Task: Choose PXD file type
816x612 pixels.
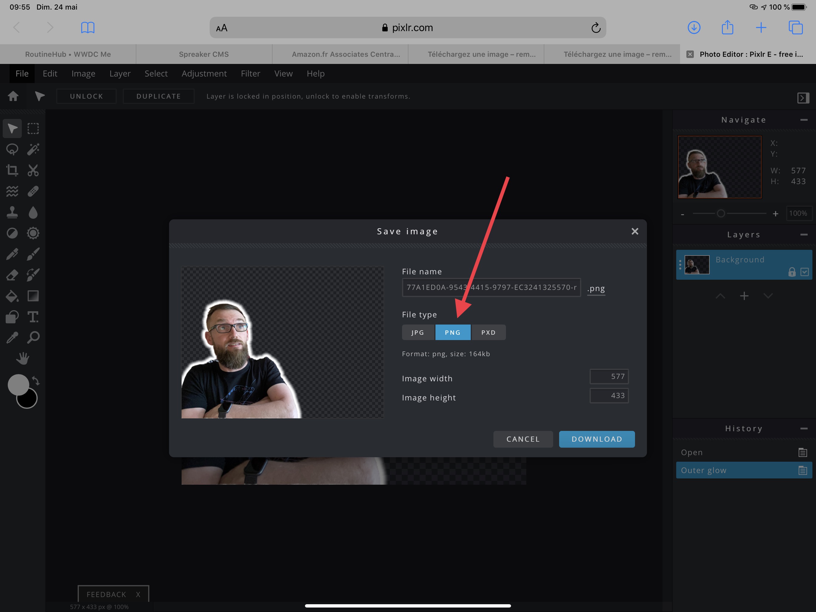Action: click(488, 332)
